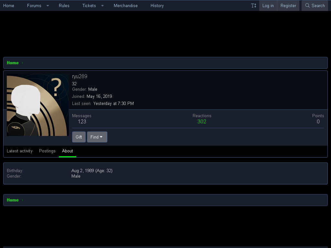This screenshot has height=248, width=331.
Task: Open the green Reactions count 302
Action: pos(202,121)
